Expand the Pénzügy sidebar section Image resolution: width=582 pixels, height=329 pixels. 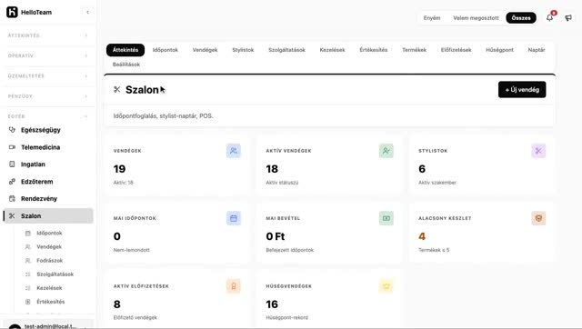47,96
